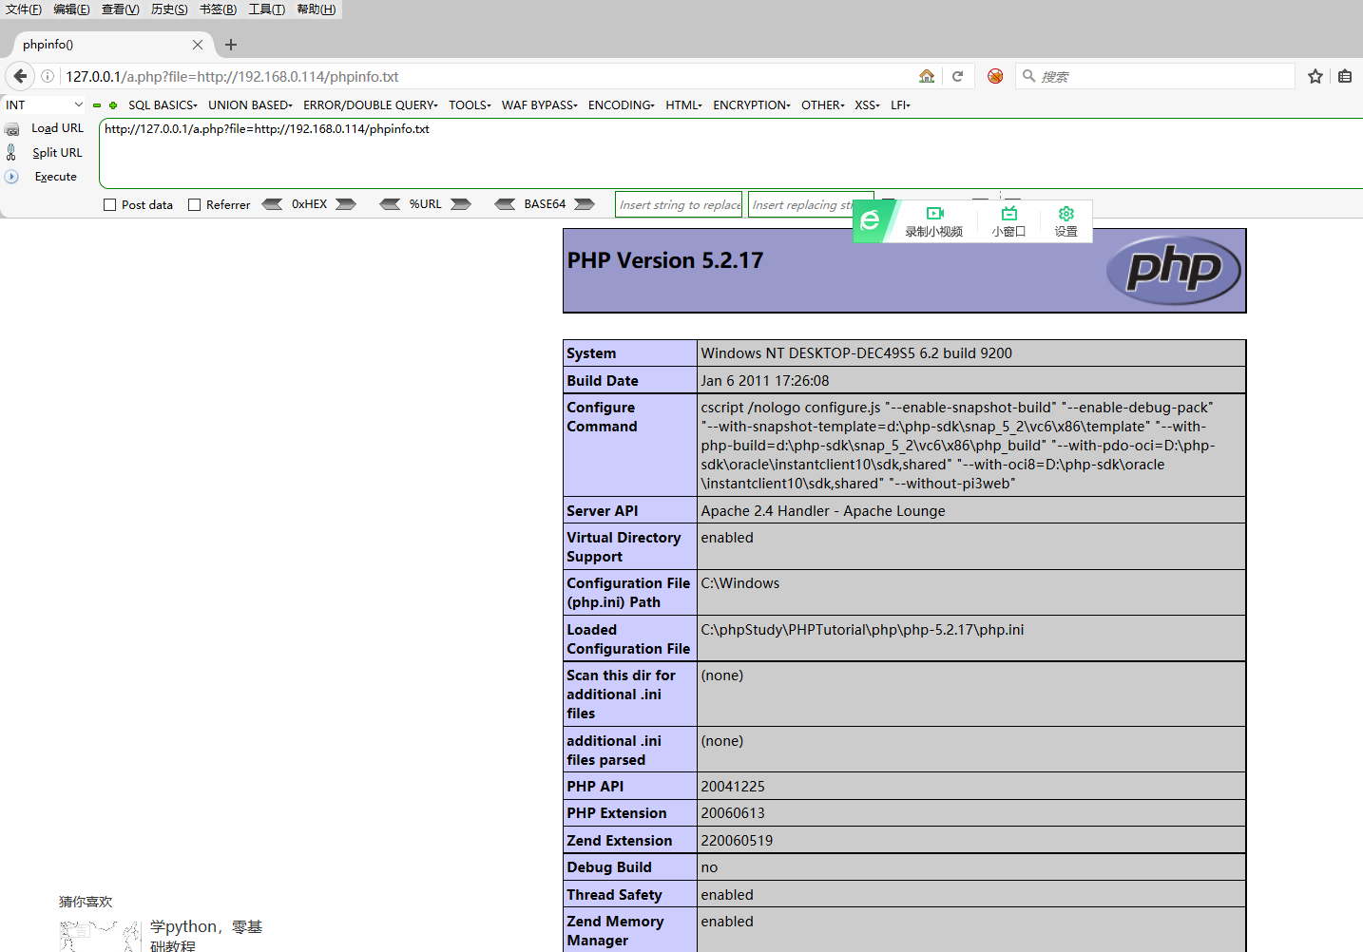Expand WAF BYPASS dropdown menu
This screenshot has height=952, width=1363.
[x=540, y=105]
